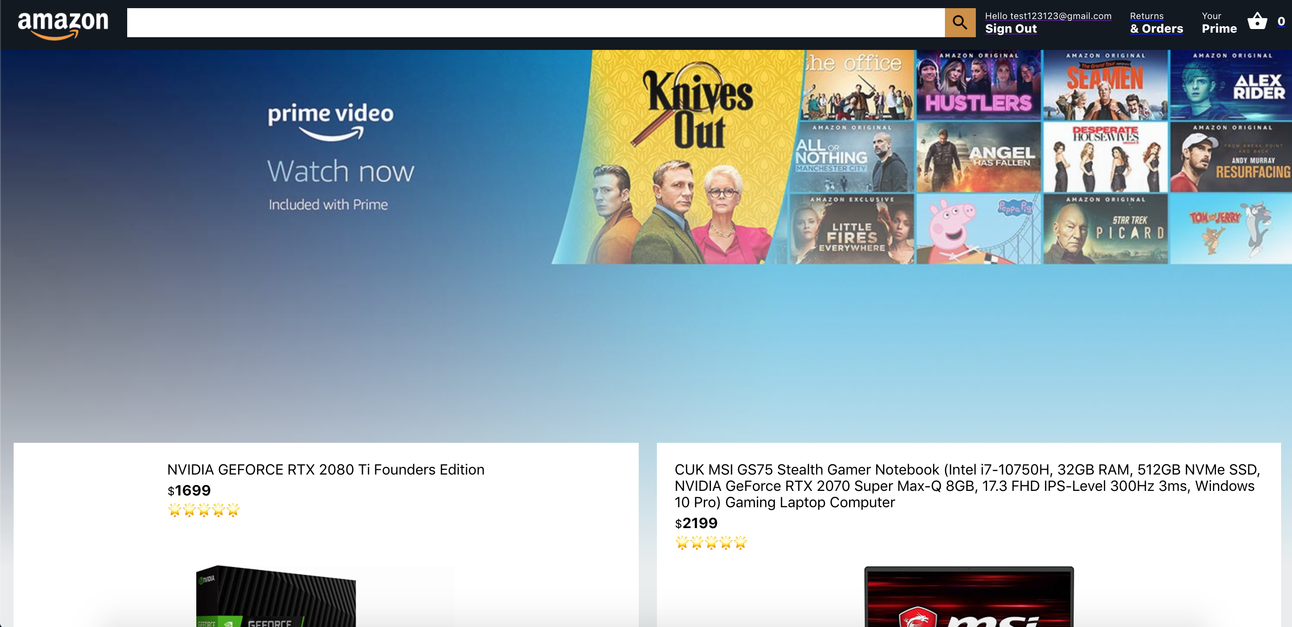The height and width of the screenshot is (627, 1292).
Task: Open the Angel Has Fallen thumbnail
Action: [x=979, y=157]
